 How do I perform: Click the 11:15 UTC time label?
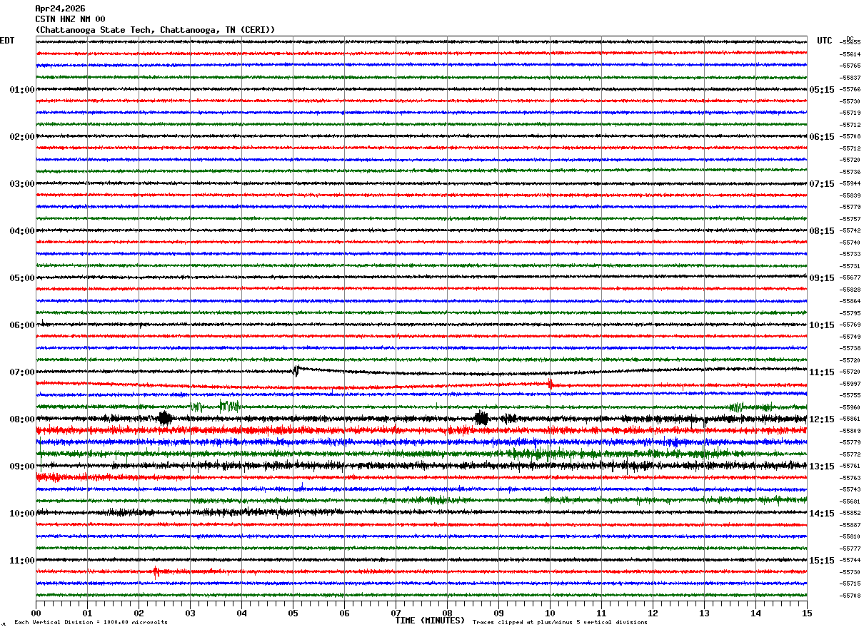822,372
